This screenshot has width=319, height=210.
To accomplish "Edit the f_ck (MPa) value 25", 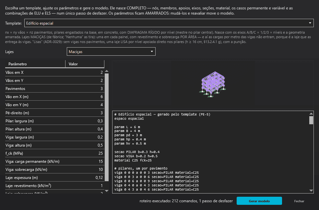I will click(85, 153).
